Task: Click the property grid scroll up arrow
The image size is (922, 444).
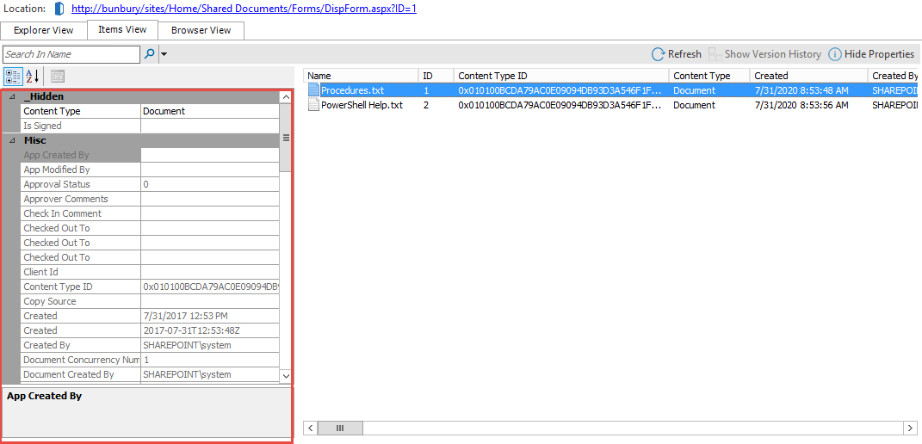Action: [x=286, y=97]
